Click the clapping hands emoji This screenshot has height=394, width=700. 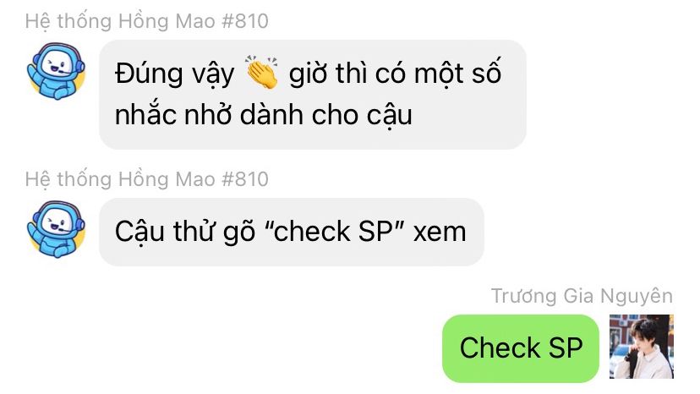262,73
